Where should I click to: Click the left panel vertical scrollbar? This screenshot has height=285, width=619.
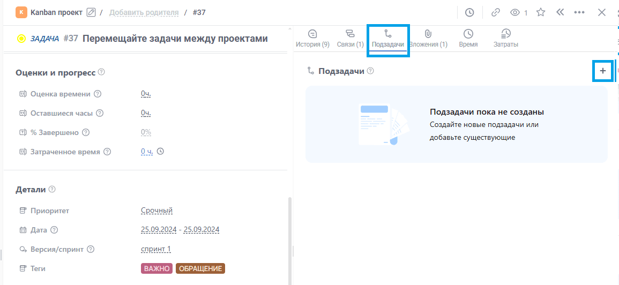tap(290, 241)
